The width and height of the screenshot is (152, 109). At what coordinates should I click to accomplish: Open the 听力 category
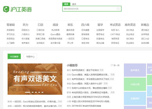coord(26,25)
